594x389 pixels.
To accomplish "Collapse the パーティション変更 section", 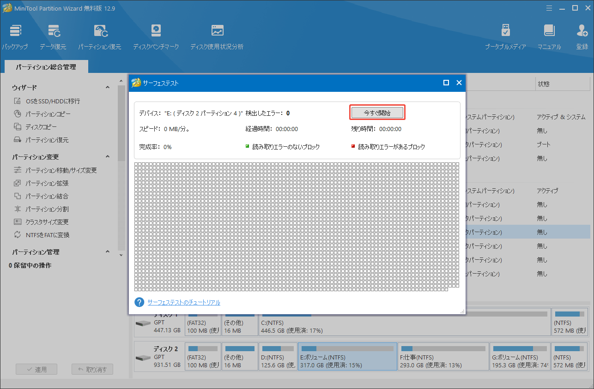I will (108, 157).
